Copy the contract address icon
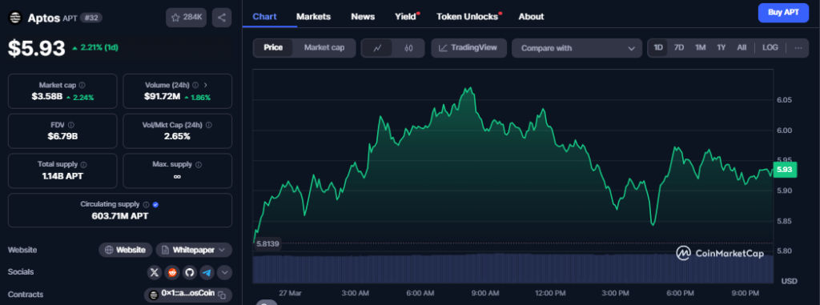820x305 pixels. [222, 295]
